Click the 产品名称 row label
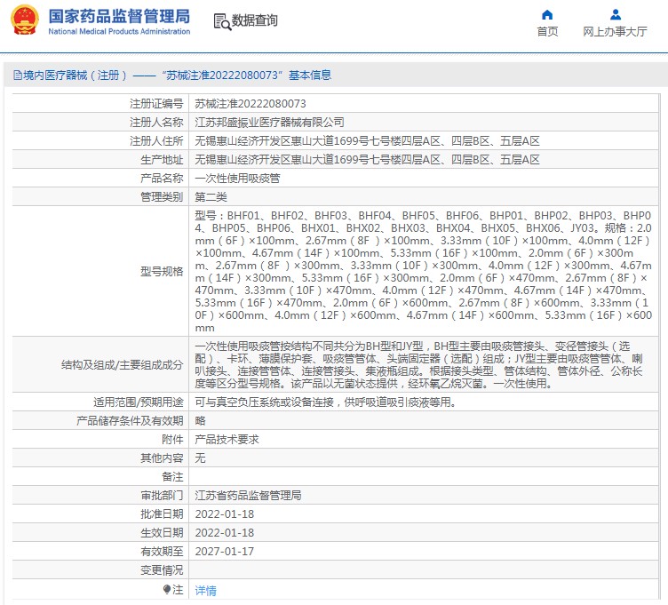The width and height of the screenshot is (668, 605). [162, 178]
